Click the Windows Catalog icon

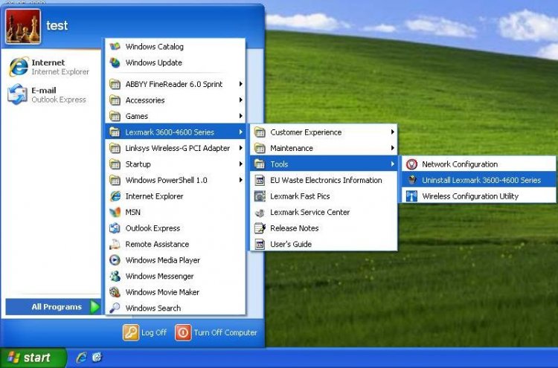(x=115, y=47)
